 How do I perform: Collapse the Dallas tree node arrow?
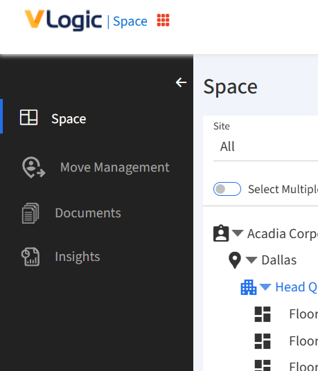251,260
